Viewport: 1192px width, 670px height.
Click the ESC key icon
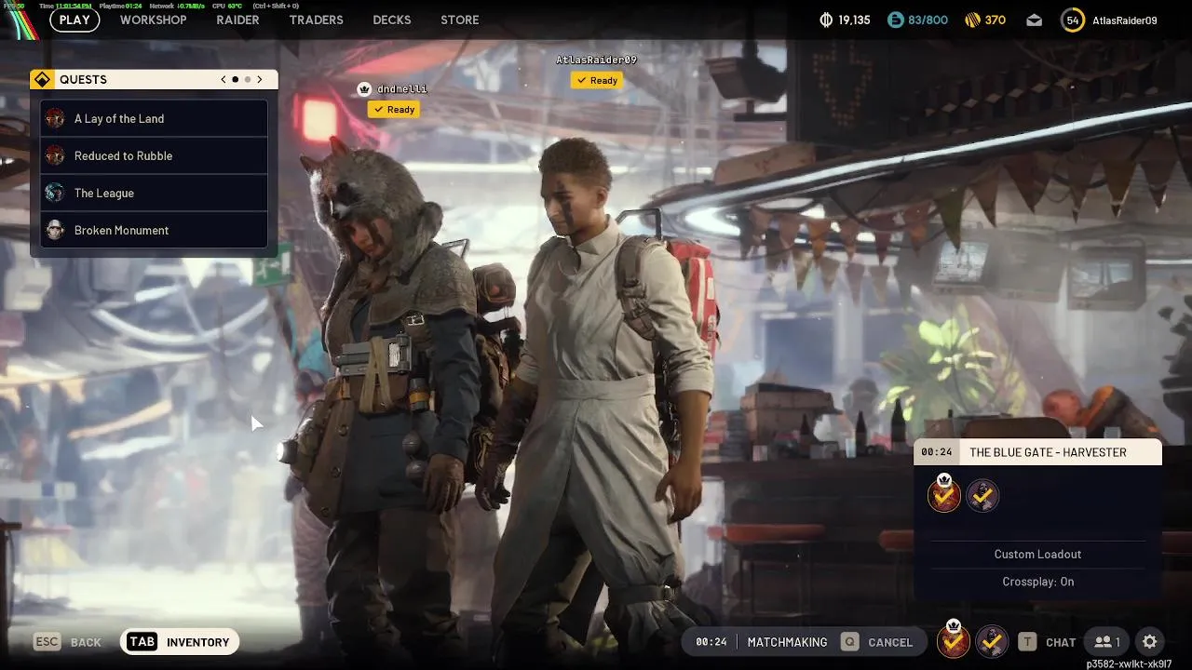tap(47, 642)
